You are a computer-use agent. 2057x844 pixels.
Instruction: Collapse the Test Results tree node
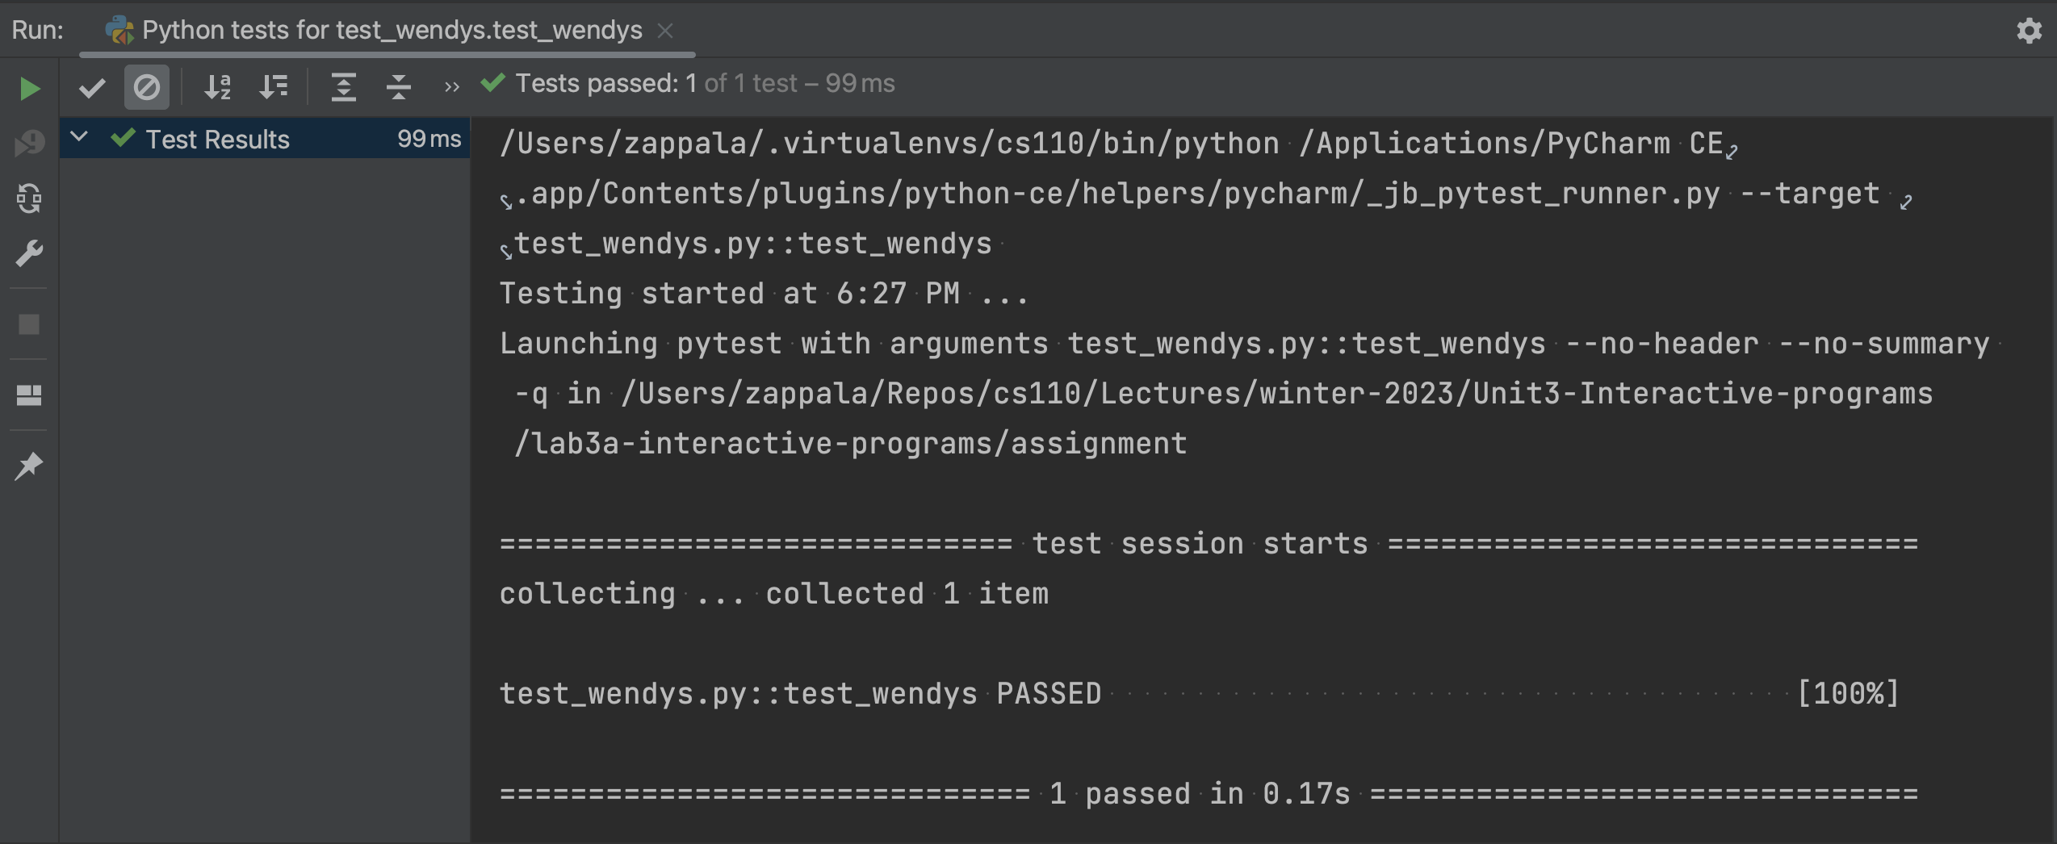pos(78,138)
